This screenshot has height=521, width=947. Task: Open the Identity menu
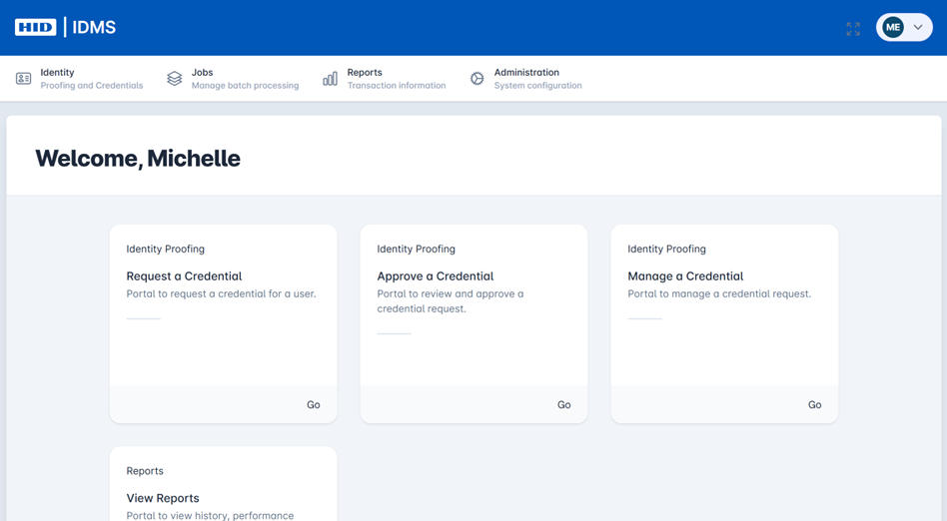79,79
